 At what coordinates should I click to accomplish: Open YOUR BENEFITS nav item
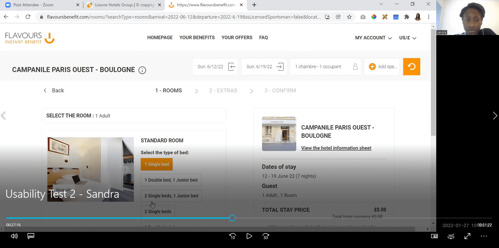(x=197, y=38)
